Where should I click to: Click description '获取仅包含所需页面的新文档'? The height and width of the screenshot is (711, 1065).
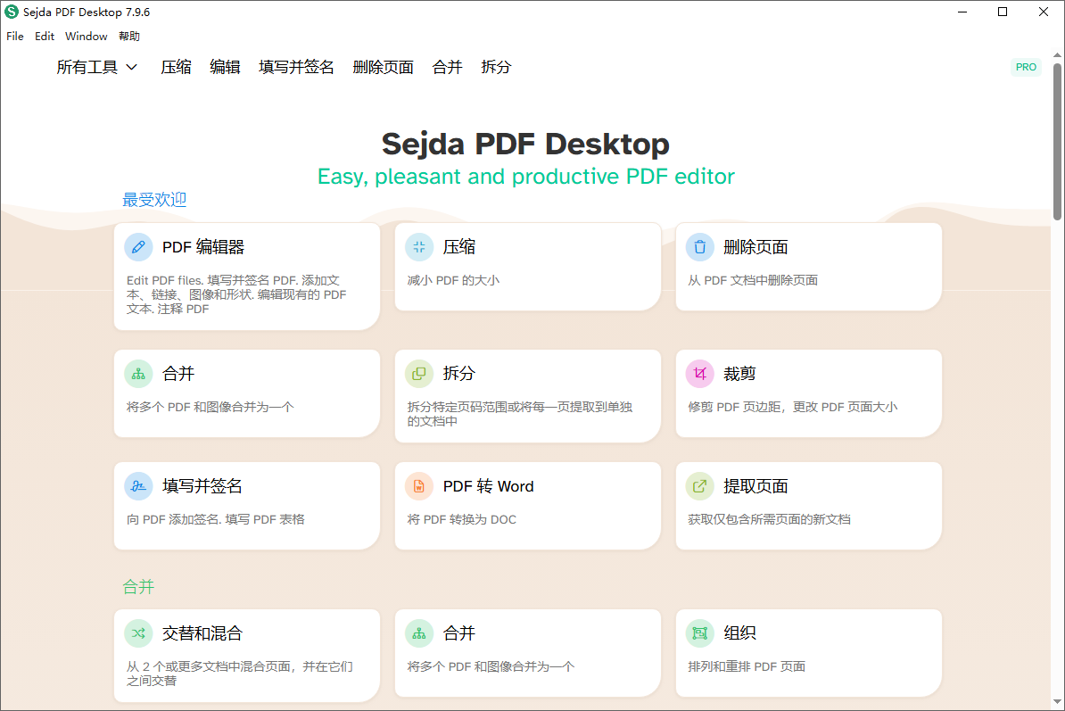(769, 519)
